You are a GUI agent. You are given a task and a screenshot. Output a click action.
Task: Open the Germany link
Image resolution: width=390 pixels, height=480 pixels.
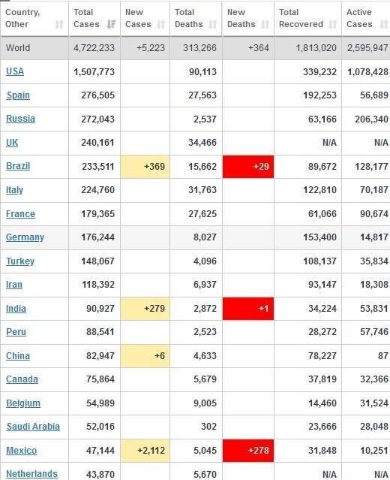tap(25, 237)
